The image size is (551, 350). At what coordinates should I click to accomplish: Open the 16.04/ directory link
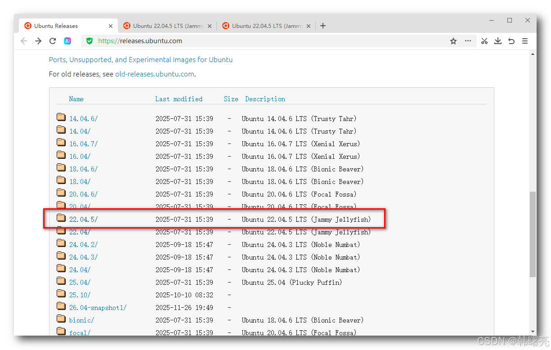pyautogui.click(x=80, y=157)
